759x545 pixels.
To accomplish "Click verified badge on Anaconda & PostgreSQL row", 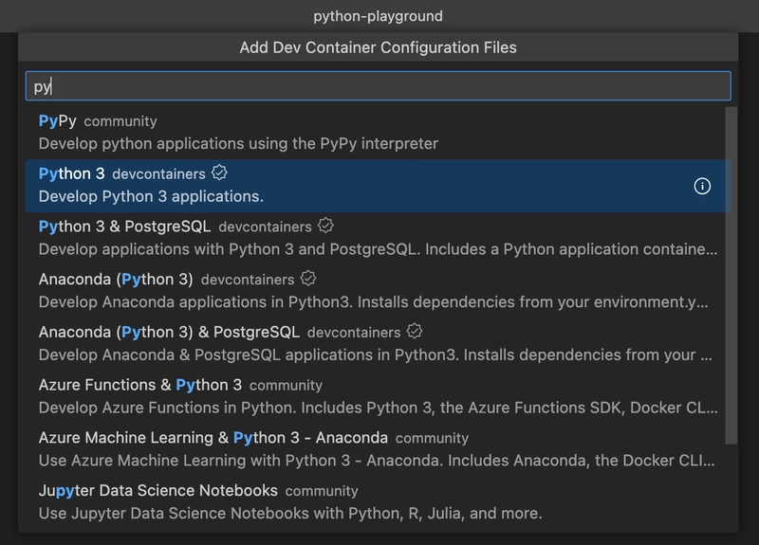I will (415, 332).
